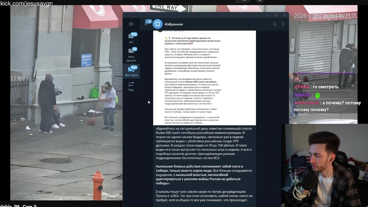
Task: Search inside the Избранное chat
Action: [275, 24]
